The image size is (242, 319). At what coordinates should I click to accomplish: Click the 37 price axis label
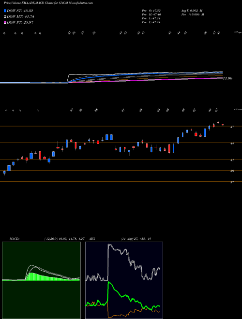click(232, 182)
